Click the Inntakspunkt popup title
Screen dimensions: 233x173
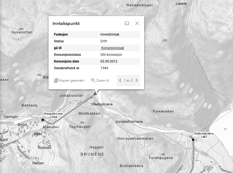66,24
